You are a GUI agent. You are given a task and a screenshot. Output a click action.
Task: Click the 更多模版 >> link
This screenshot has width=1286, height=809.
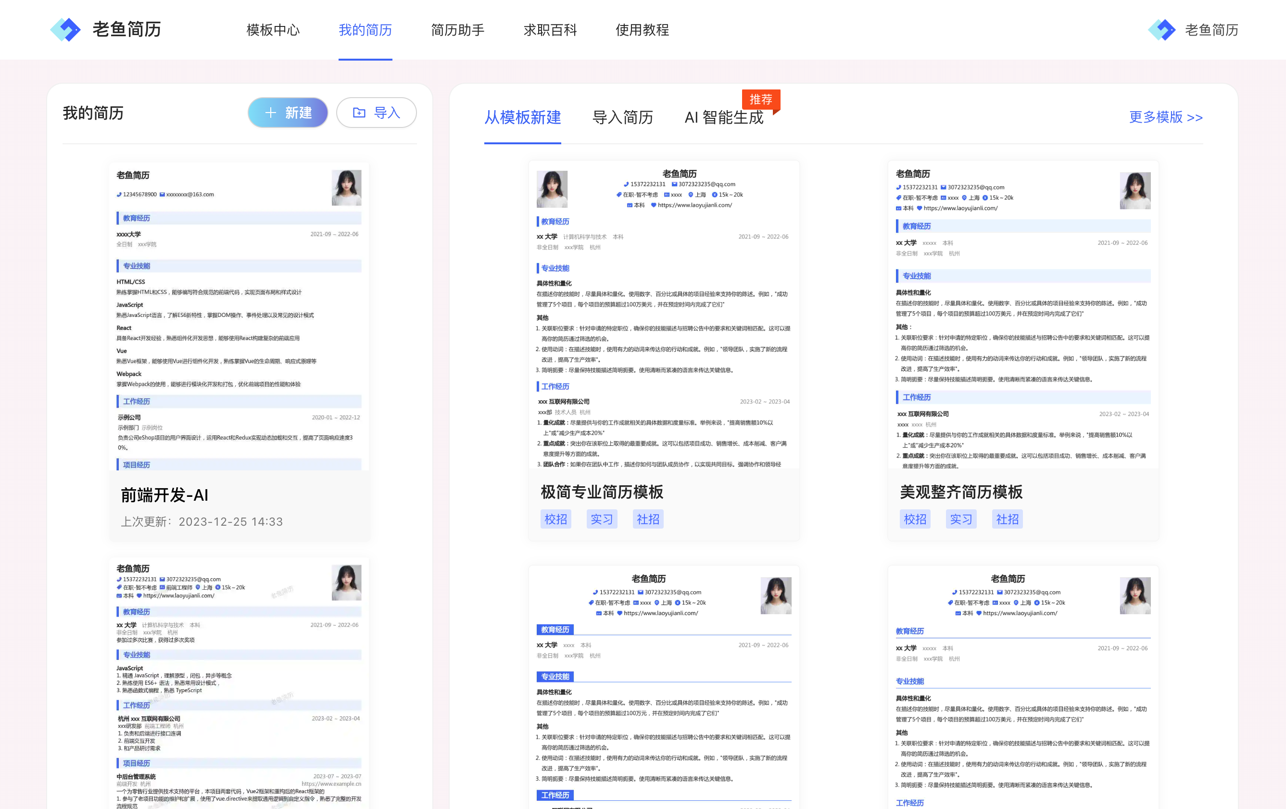pyautogui.click(x=1165, y=117)
